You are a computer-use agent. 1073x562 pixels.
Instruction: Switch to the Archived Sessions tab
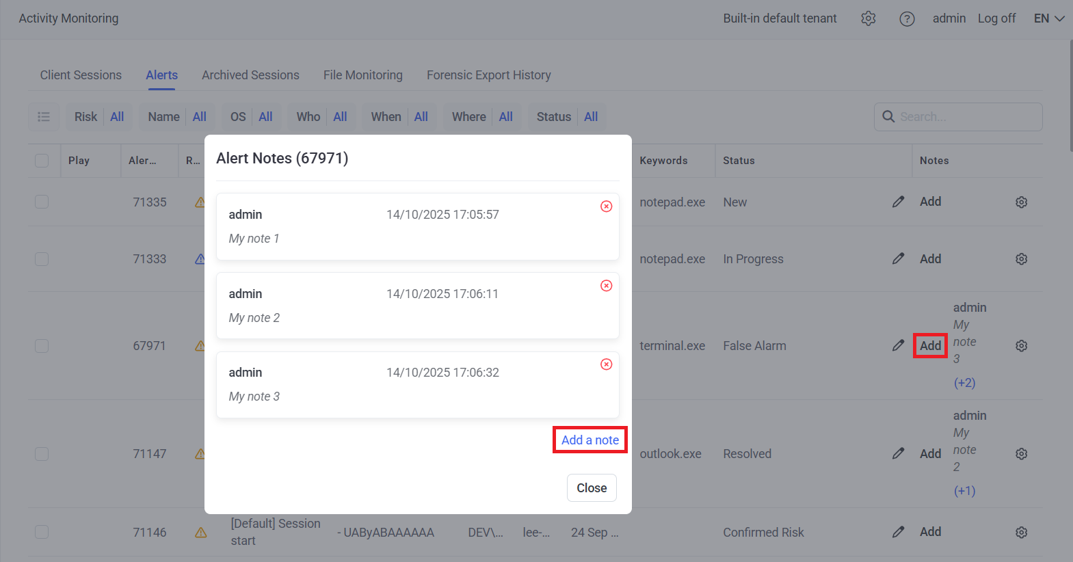click(250, 75)
